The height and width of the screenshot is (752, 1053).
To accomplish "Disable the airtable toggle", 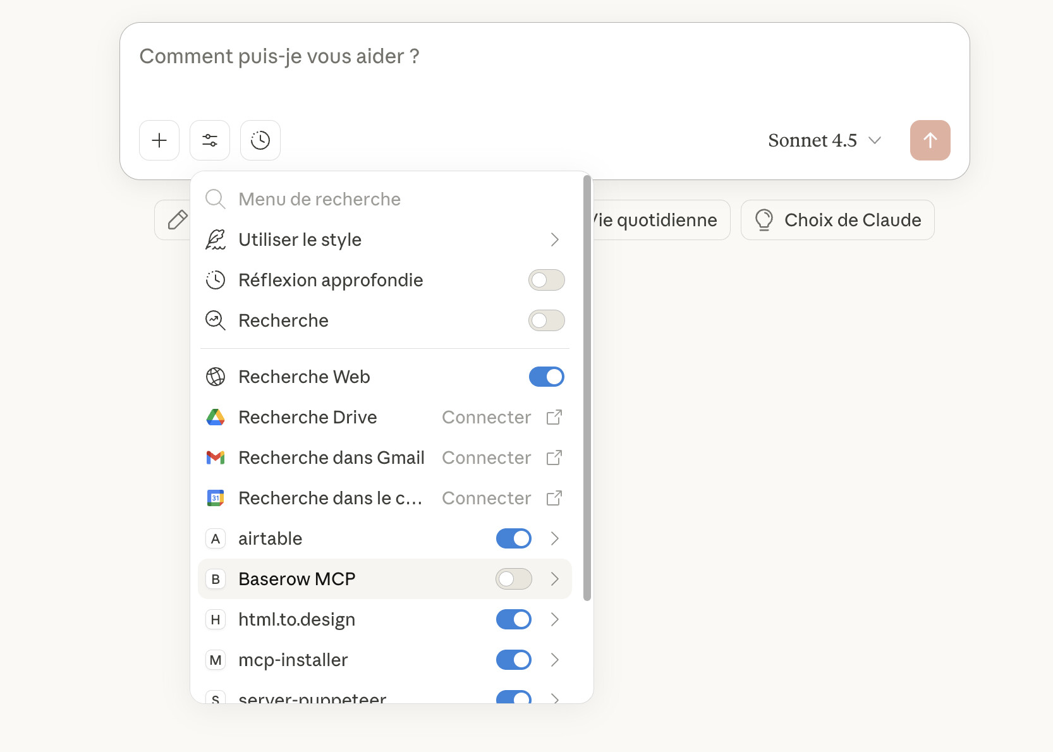I will pos(513,538).
